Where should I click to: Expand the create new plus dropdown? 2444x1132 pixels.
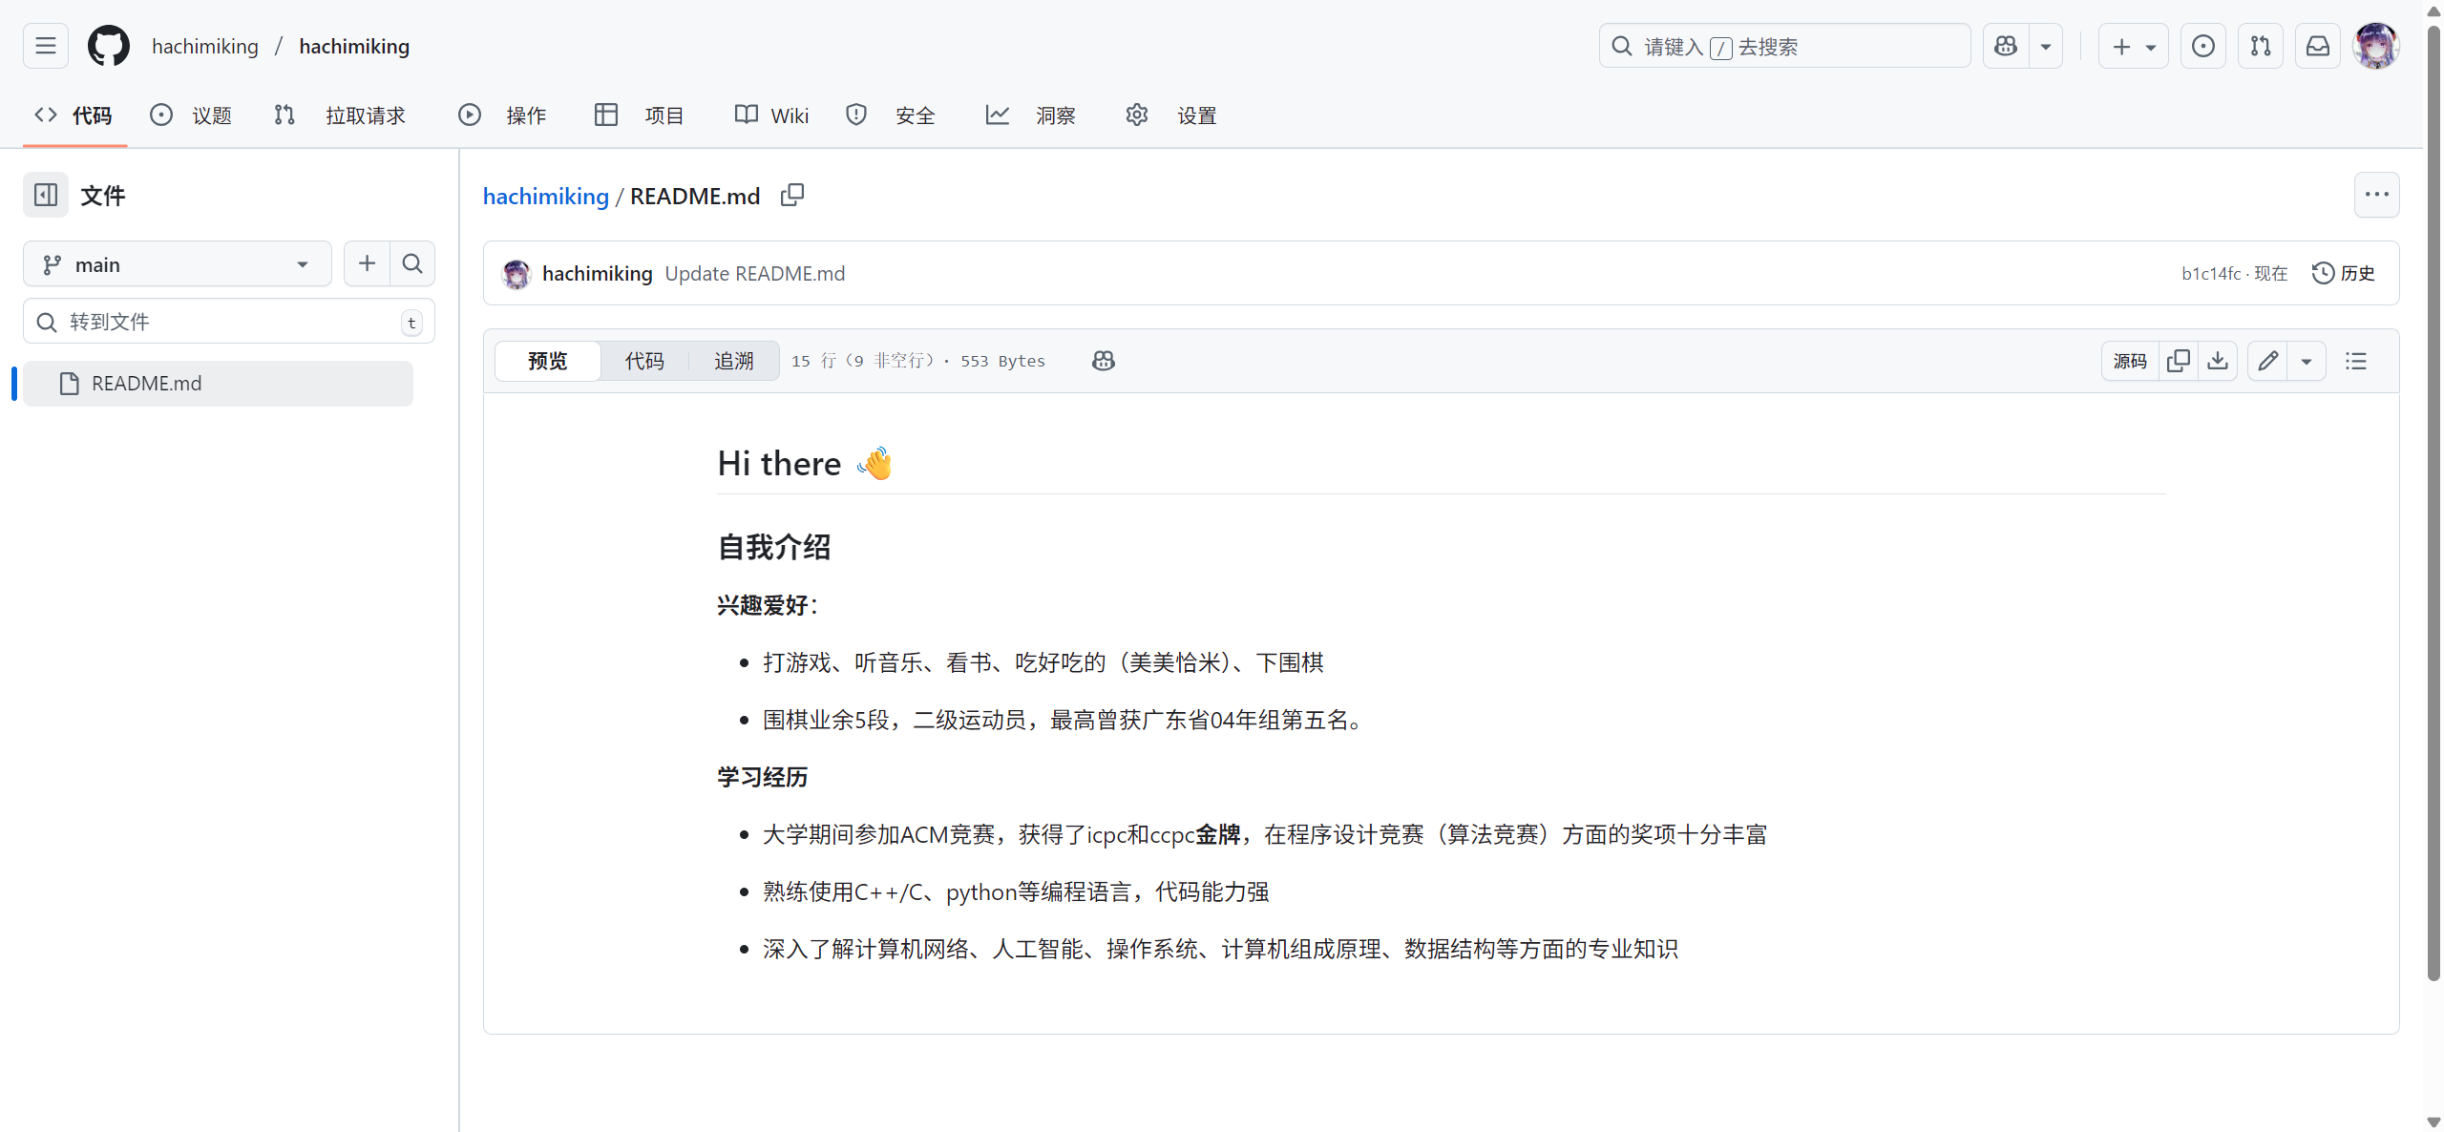point(2133,46)
